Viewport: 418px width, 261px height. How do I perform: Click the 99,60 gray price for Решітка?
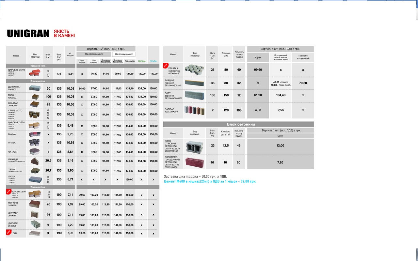tap(258, 69)
